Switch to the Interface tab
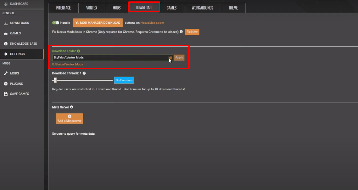 coord(63,8)
